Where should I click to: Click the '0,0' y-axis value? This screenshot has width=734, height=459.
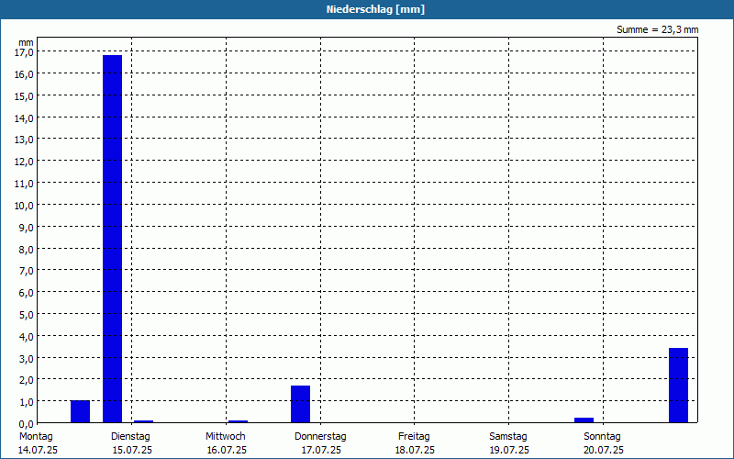point(26,424)
